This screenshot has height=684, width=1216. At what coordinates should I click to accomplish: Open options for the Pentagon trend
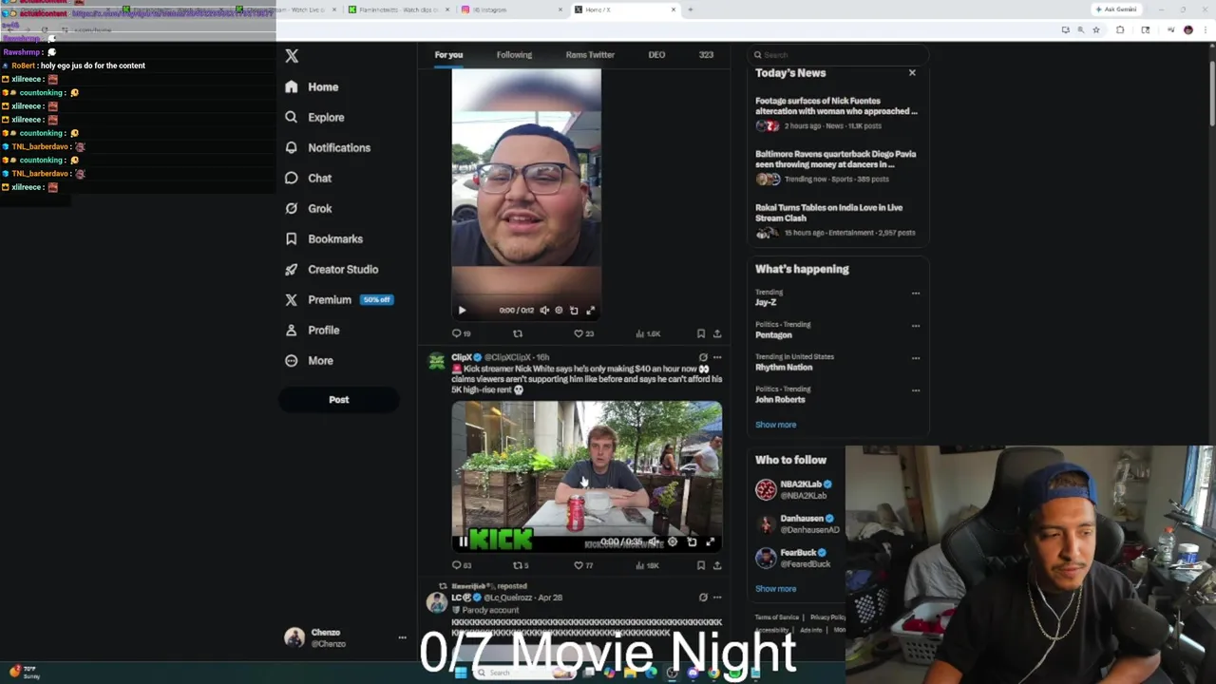[x=916, y=326]
